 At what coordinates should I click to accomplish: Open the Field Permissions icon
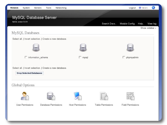coord(130,96)
